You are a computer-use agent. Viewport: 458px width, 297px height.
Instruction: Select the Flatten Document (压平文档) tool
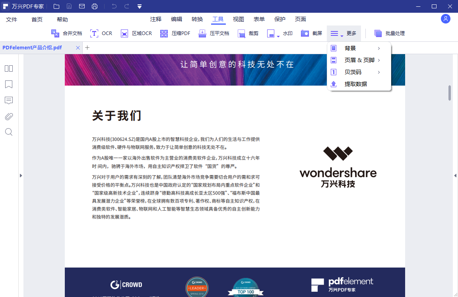202,33
